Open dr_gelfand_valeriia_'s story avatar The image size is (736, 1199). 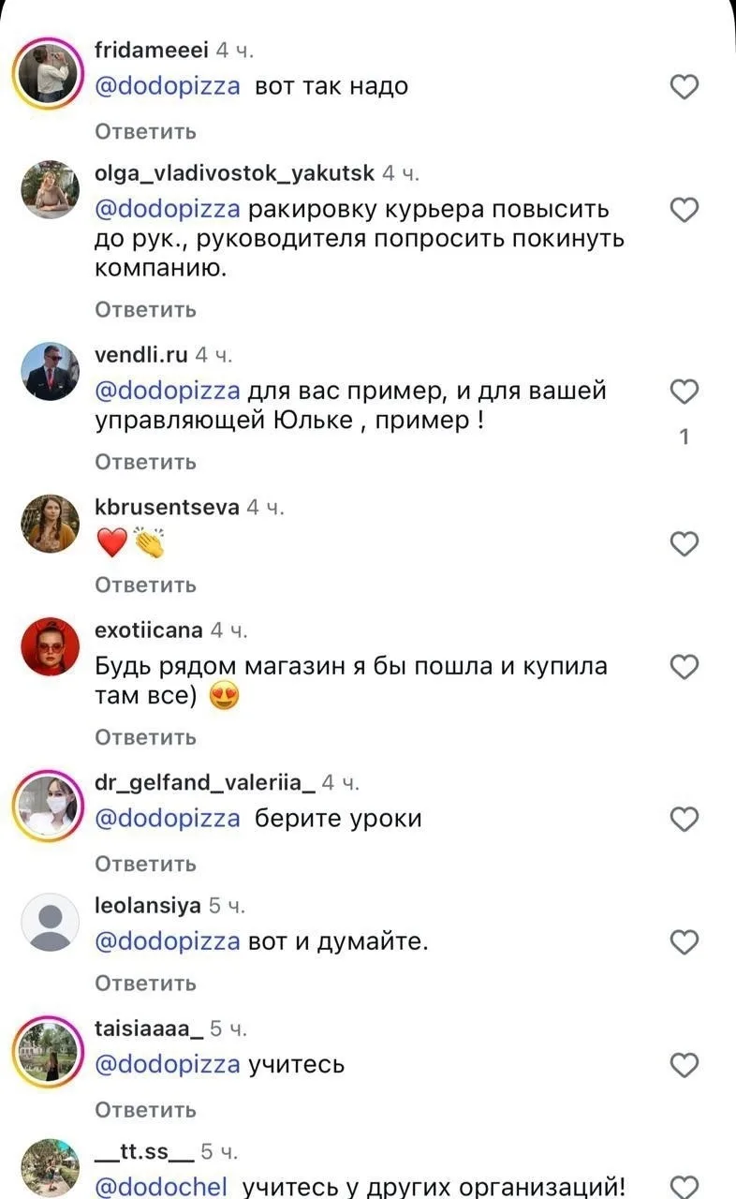click(50, 806)
